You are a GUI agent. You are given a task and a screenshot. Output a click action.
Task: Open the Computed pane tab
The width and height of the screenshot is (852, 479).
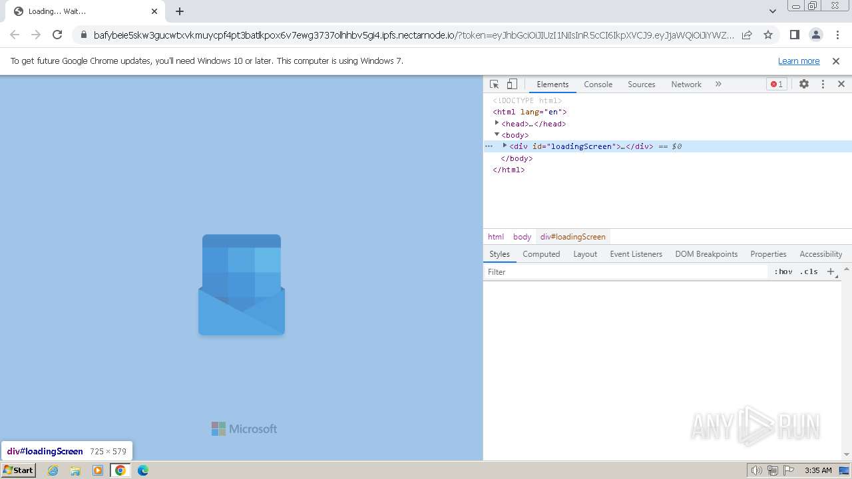tap(541, 254)
